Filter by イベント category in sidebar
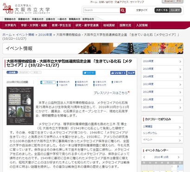 (162, 140)
